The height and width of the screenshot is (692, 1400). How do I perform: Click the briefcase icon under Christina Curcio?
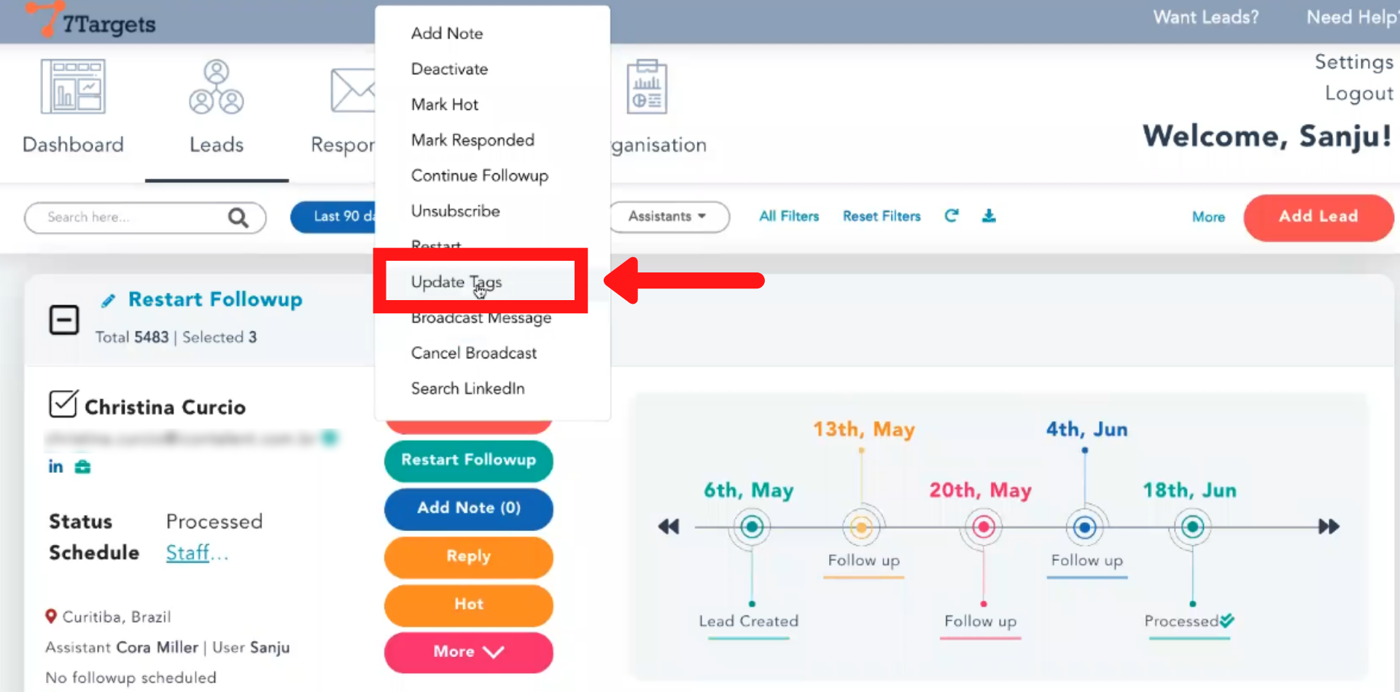coord(83,467)
